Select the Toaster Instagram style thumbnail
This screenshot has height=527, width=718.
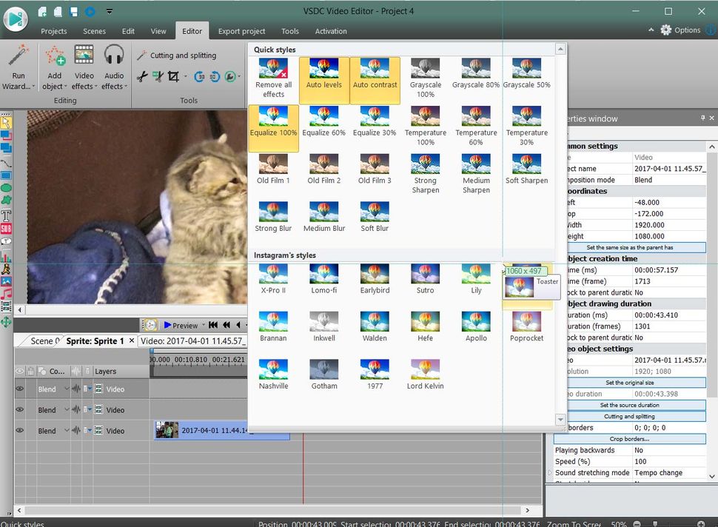tap(520, 287)
